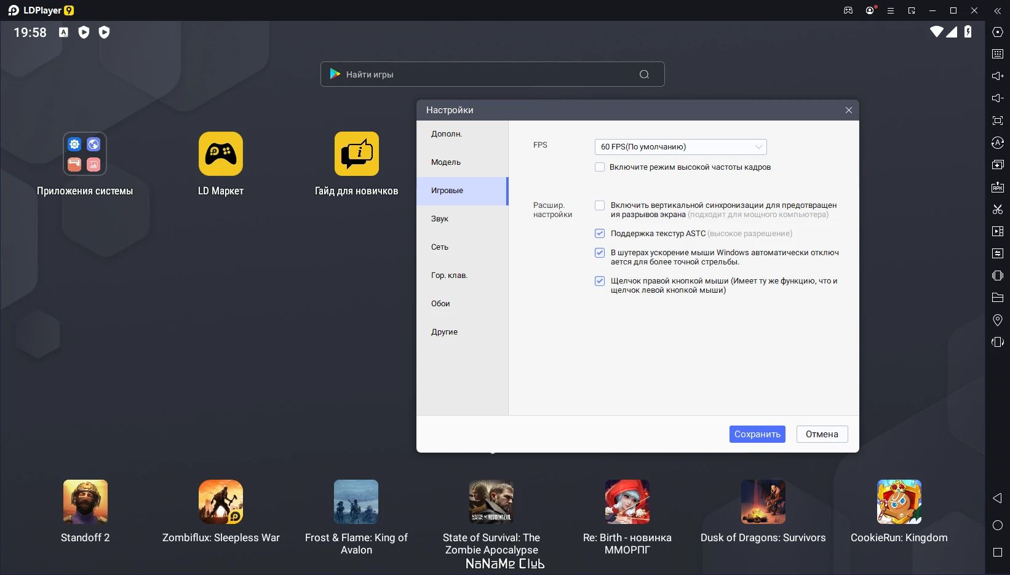Screen dimensions: 1010x575
Task: Open virtual GPS location pin icon
Action: (x=998, y=320)
